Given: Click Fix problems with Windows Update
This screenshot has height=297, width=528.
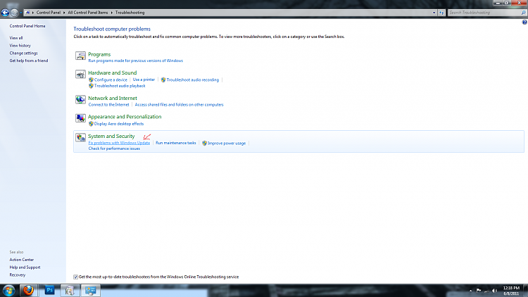Looking at the screenshot, I should click(x=119, y=143).
